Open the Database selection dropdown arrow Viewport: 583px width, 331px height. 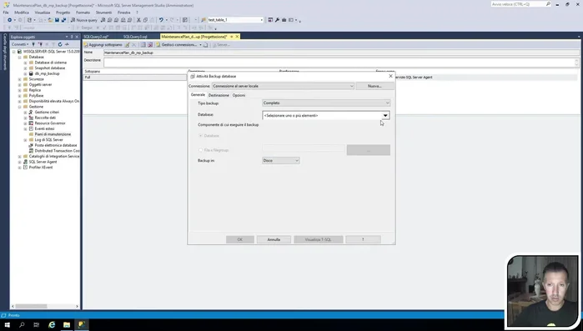(x=385, y=116)
